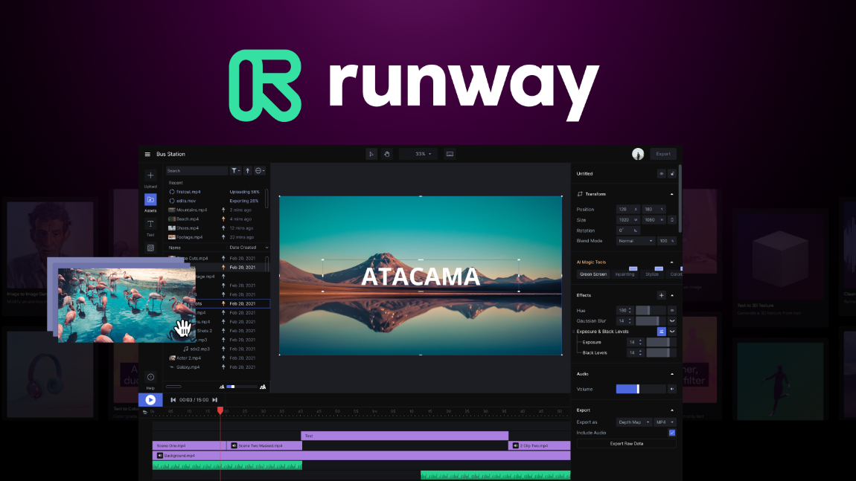Collapse the Audio section

coord(672,374)
